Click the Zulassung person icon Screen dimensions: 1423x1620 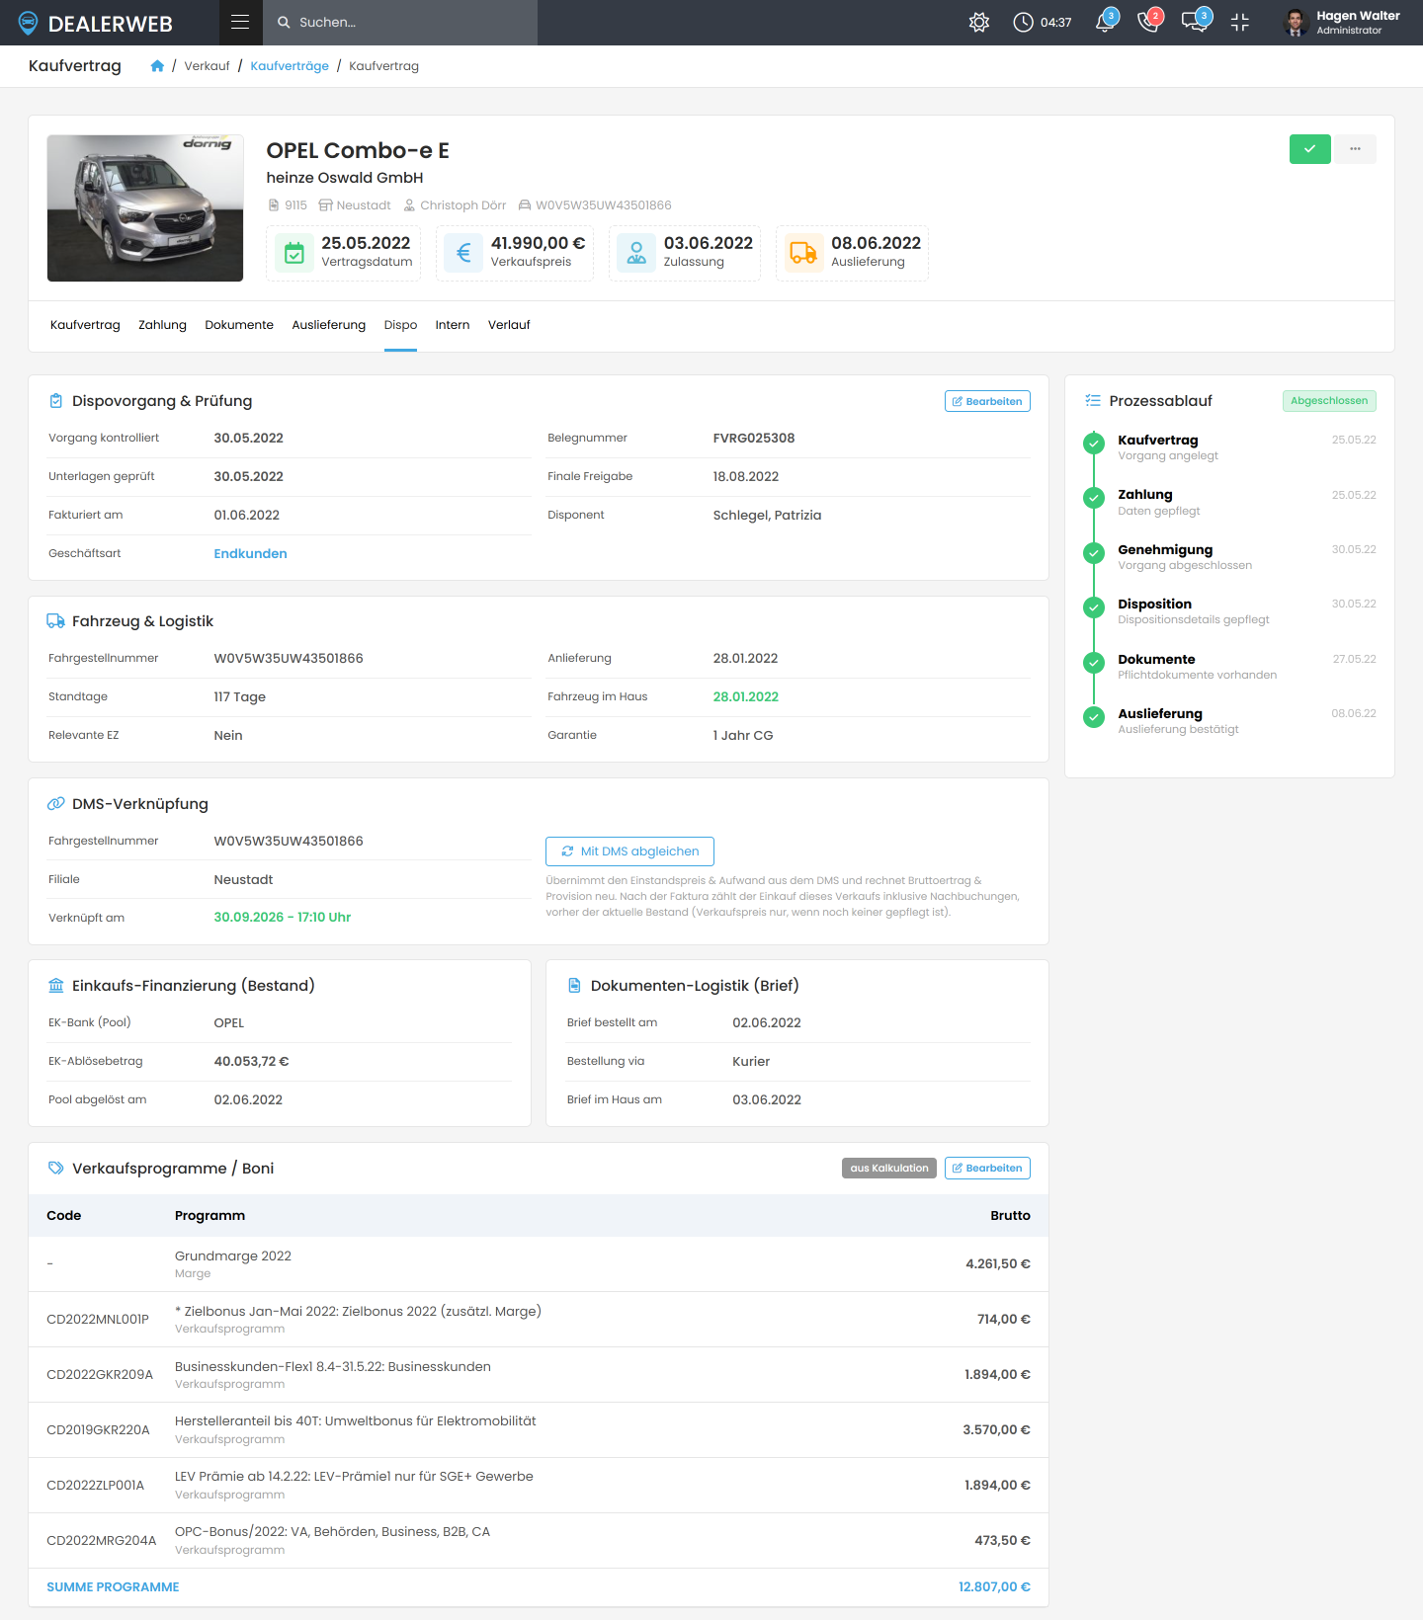(x=636, y=253)
